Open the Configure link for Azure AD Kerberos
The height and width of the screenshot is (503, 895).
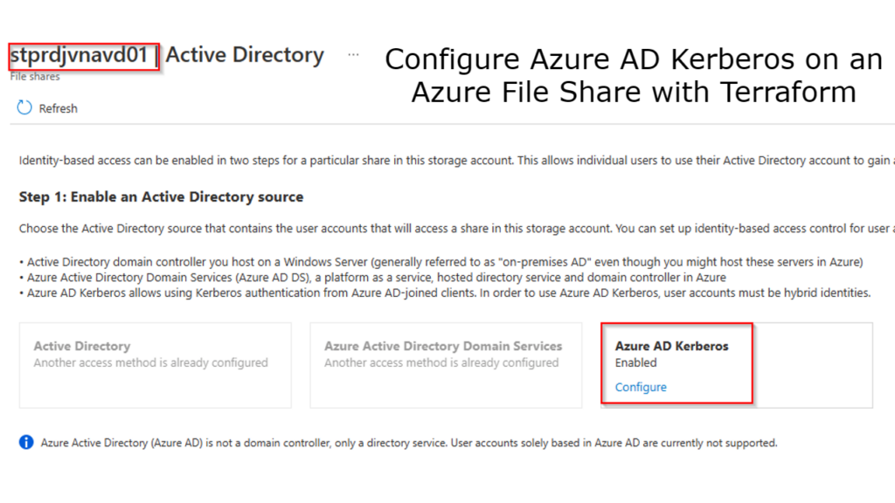[x=641, y=387]
